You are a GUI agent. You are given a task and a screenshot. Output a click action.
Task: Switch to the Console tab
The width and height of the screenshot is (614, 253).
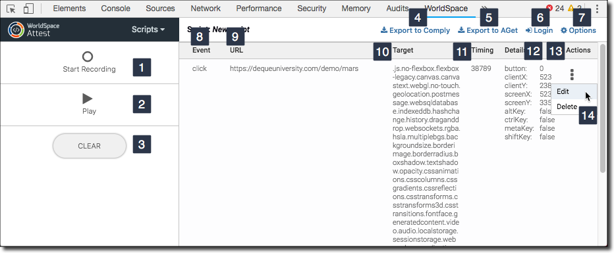pyautogui.click(x=115, y=8)
